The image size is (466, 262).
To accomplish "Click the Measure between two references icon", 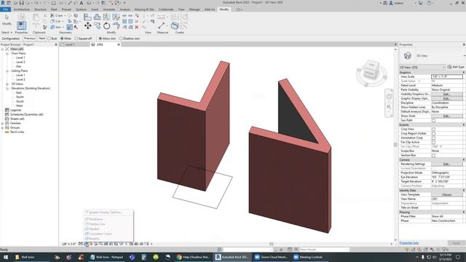I will pyautogui.click(x=162, y=25).
